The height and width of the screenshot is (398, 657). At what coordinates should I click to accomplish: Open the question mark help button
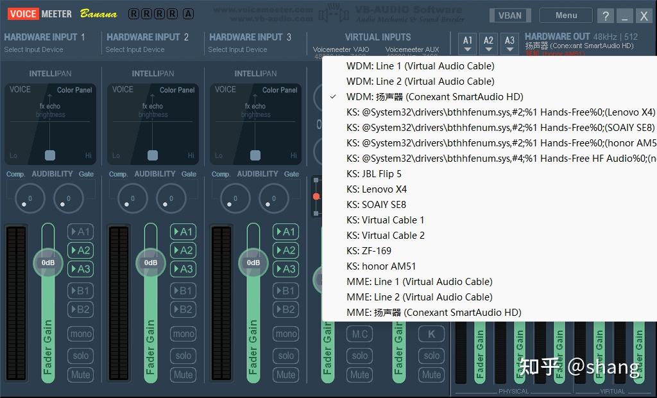[606, 16]
